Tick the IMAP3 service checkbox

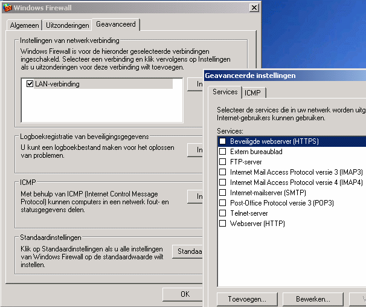click(223, 172)
